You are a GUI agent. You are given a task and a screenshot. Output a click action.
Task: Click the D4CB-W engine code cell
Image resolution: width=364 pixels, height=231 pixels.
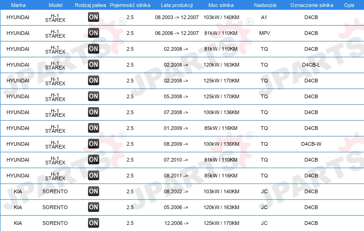click(311, 144)
